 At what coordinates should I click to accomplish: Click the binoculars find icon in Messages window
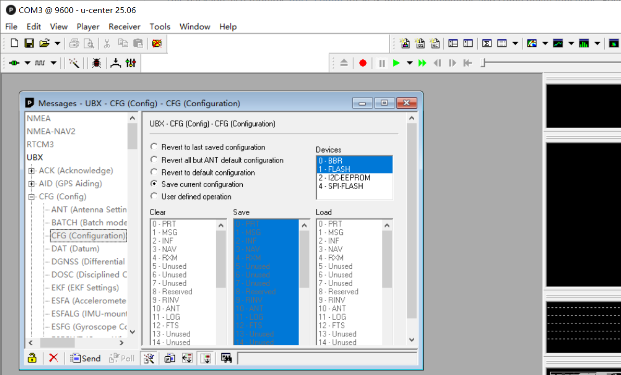pos(226,358)
